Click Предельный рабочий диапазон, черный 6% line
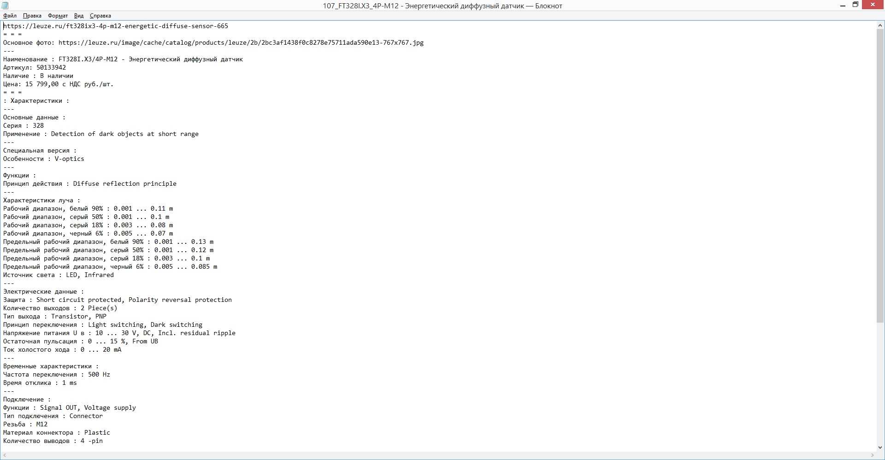 110,266
